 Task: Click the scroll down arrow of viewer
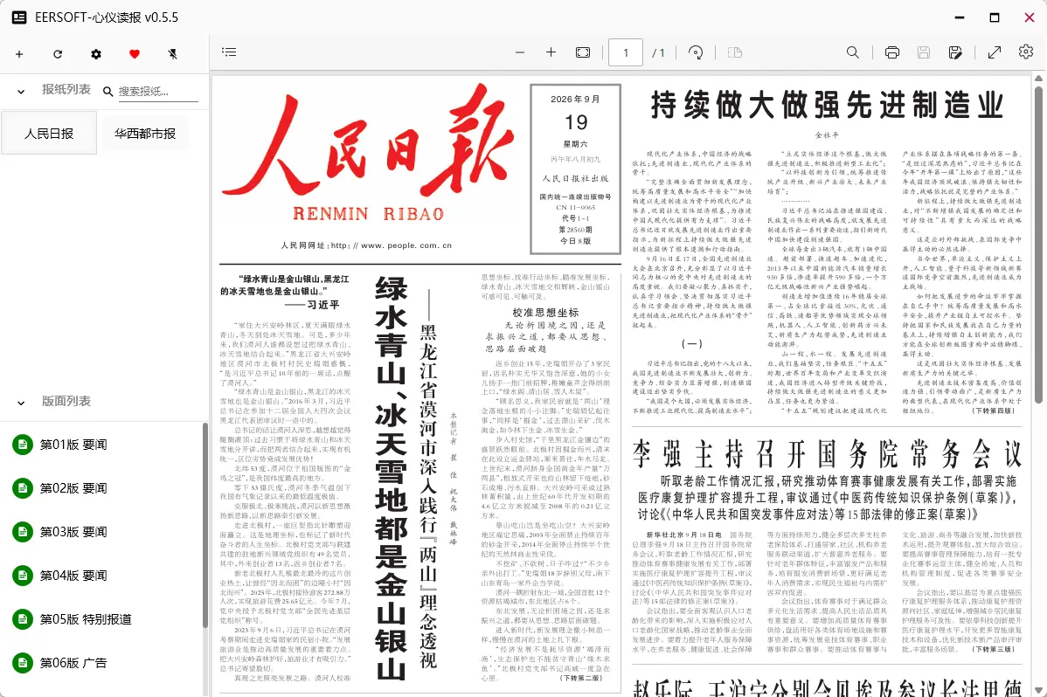tap(1038, 690)
